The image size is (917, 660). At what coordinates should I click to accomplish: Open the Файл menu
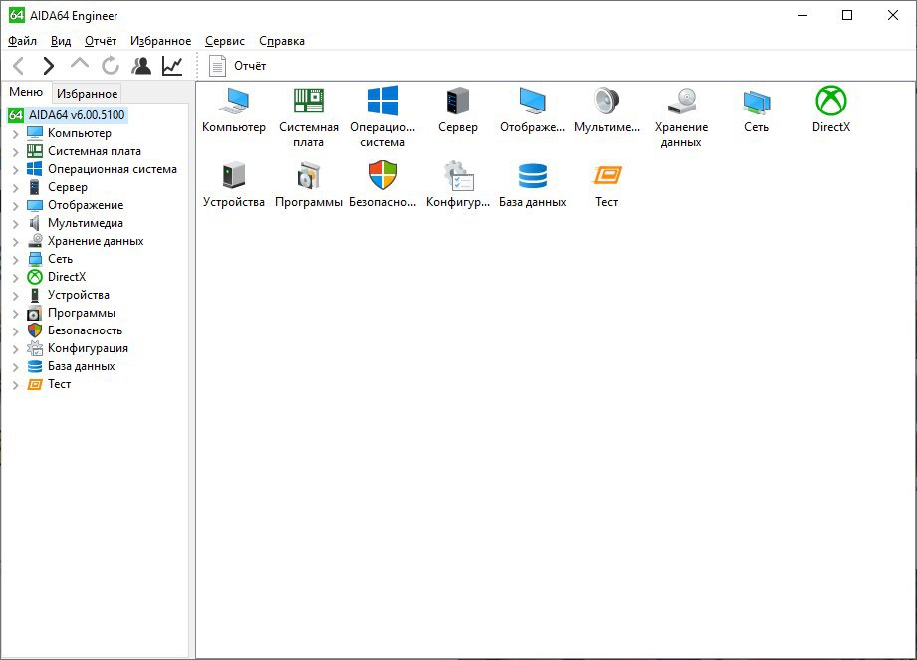[22, 41]
